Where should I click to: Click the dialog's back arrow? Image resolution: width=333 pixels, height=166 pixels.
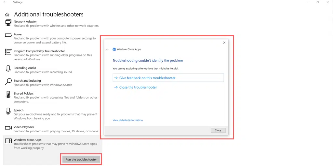107,49
